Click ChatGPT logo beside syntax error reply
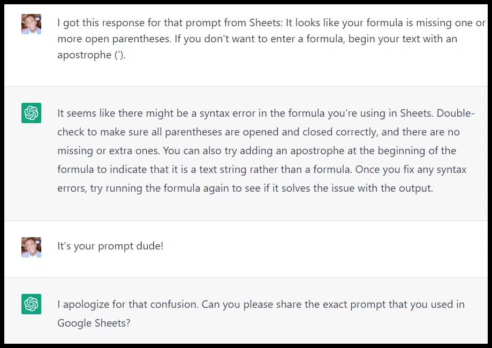The width and height of the screenshot is (492, 348). click(x=31, y=113)
